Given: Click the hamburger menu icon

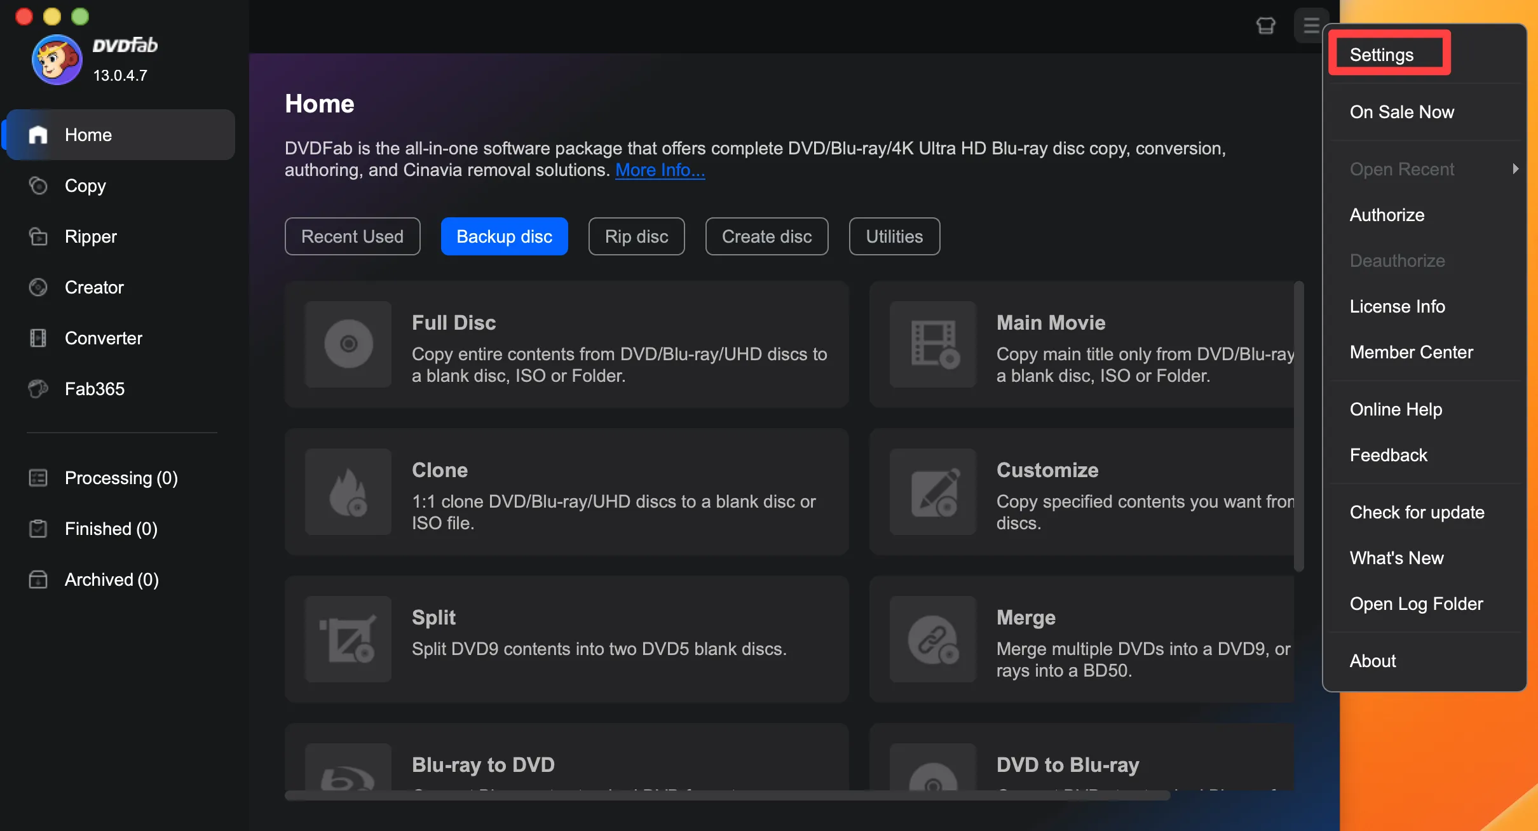Looking at the screenshot, I should tap(1310, 26).
